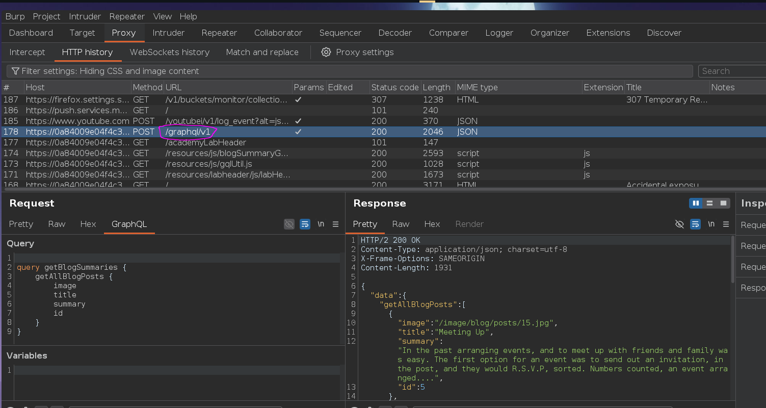Open the Intercept sub-tab
Image resolution: width=766 pixels, height=408 pixels.
click(x=27, y=52)
